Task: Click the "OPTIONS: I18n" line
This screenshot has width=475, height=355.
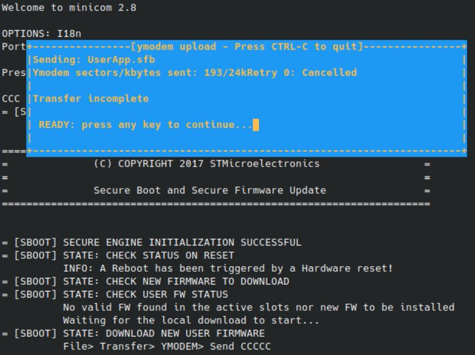Action: pyautogui.click(x=42, y=34)
